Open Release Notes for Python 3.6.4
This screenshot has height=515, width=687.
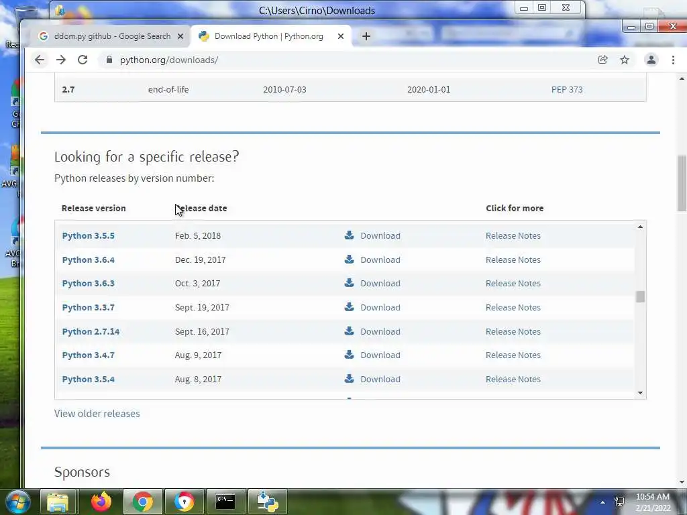coord(513,260)
